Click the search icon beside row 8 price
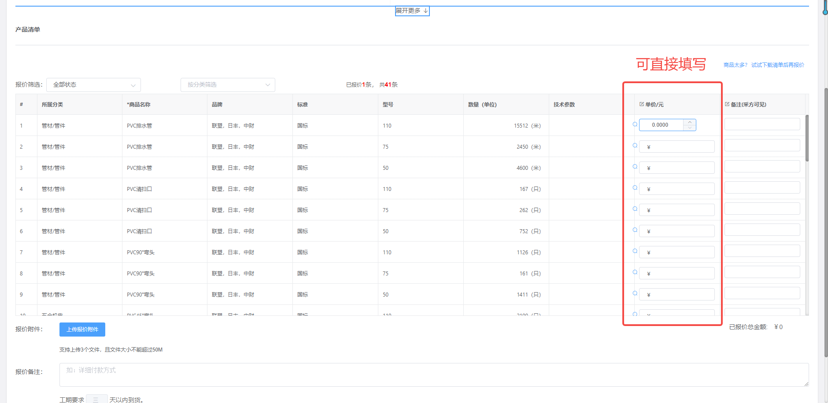 point(635,272)
